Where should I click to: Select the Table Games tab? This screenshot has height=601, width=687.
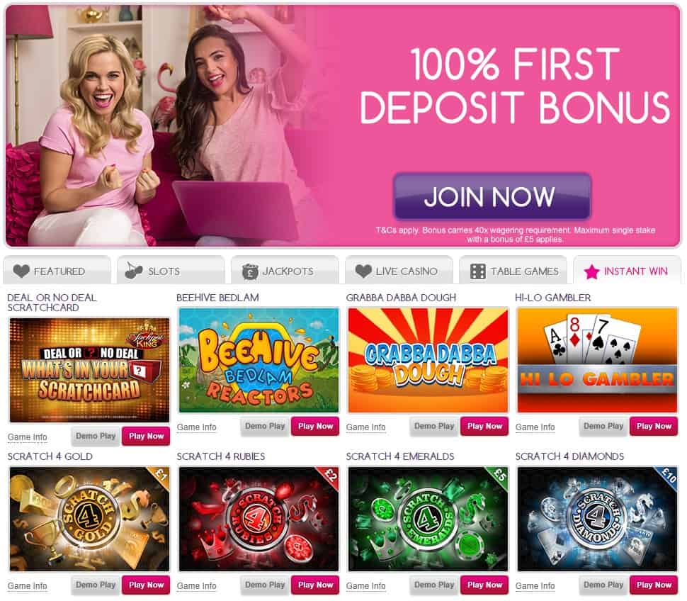tap(513, 270)
